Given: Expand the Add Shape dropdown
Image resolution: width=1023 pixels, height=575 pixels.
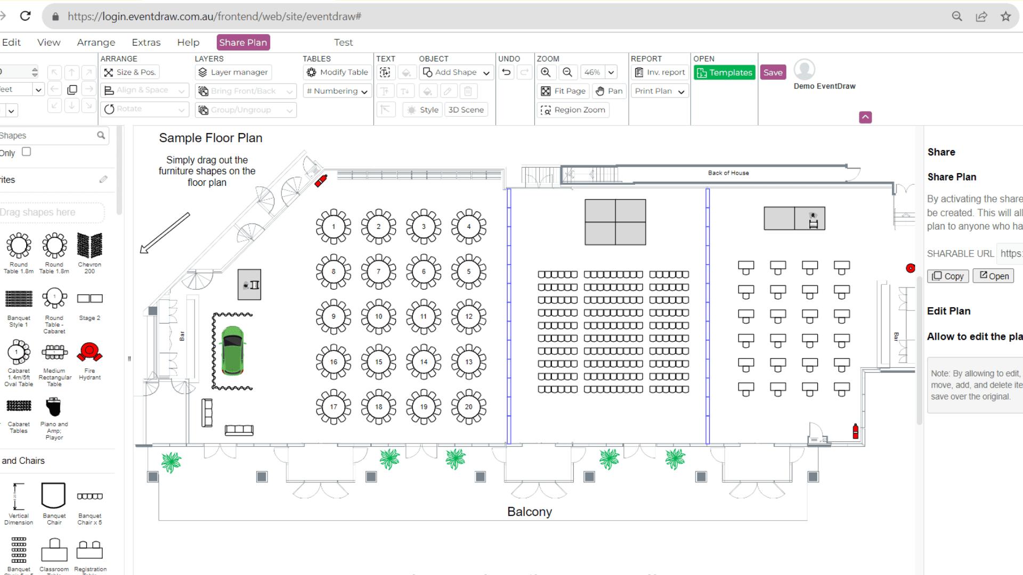Looking at the screenshot, I should pos(486,73).
